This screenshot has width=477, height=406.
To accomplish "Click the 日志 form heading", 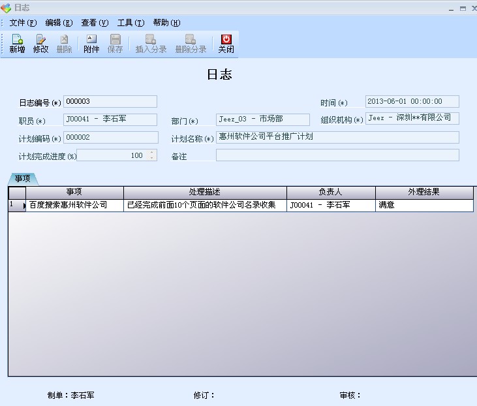I will (219, 74).
